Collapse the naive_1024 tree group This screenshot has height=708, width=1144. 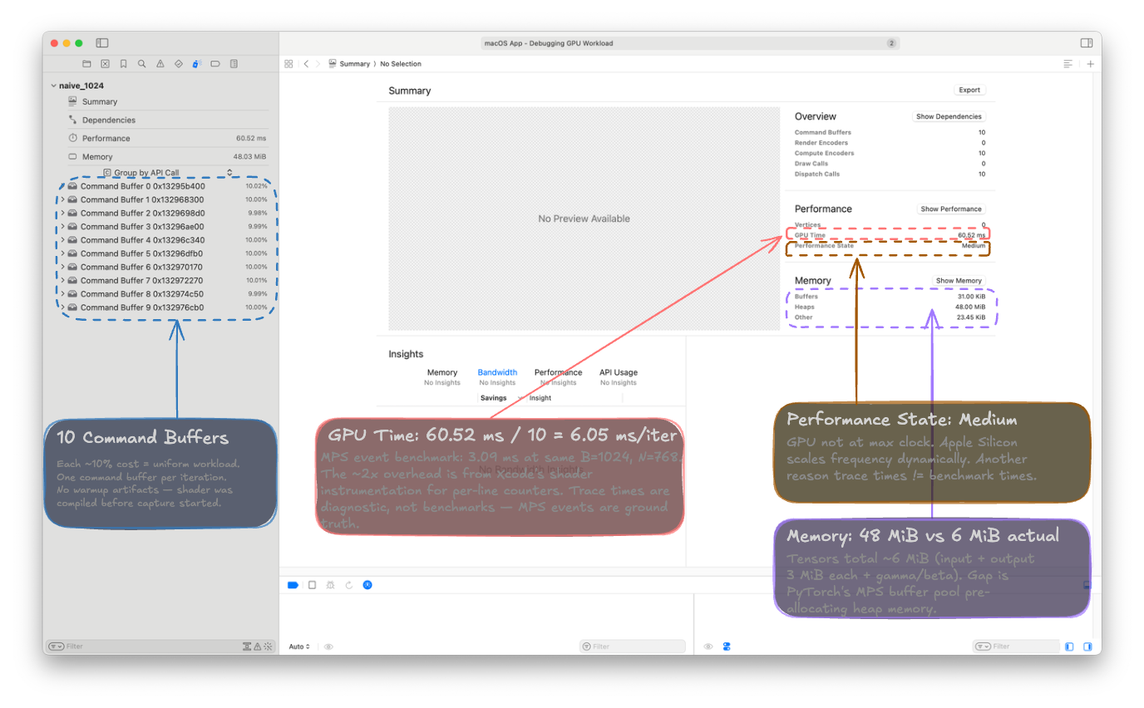53,86
